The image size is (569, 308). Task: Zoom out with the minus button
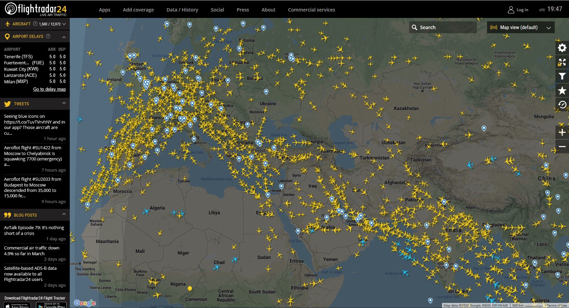pos(562,147)
